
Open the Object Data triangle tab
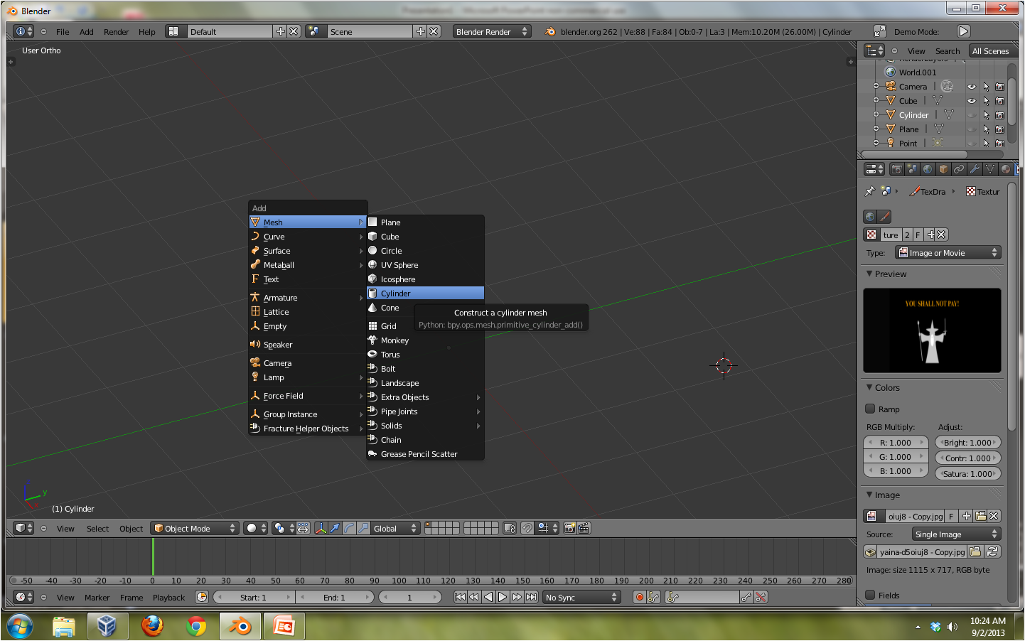(x=990, y=169)
